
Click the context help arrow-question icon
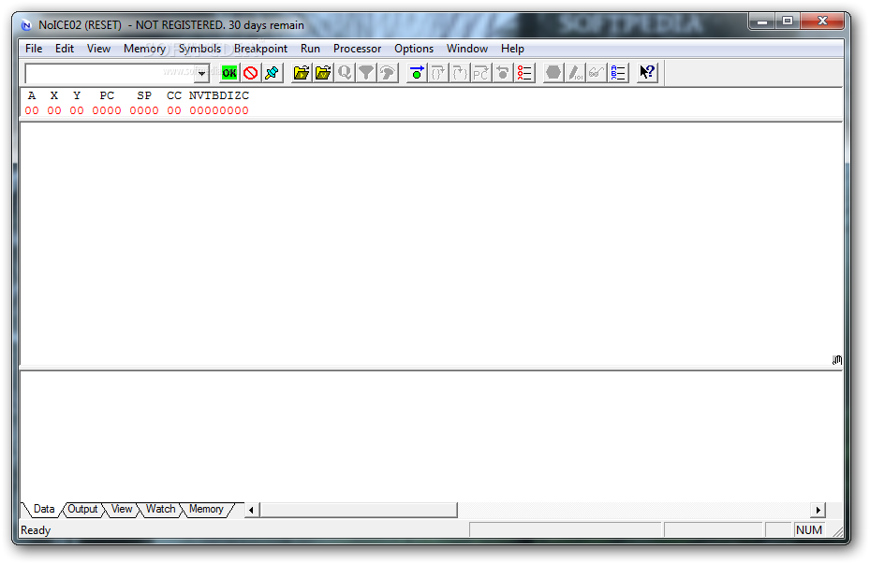[647, 73]
